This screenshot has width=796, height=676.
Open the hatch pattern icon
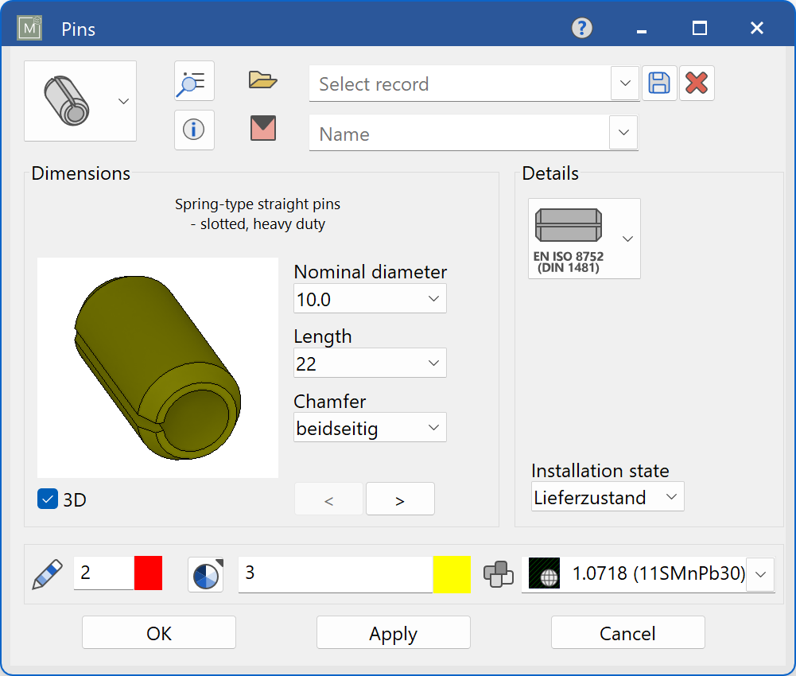pyautogui.click(x=205, y=574)
